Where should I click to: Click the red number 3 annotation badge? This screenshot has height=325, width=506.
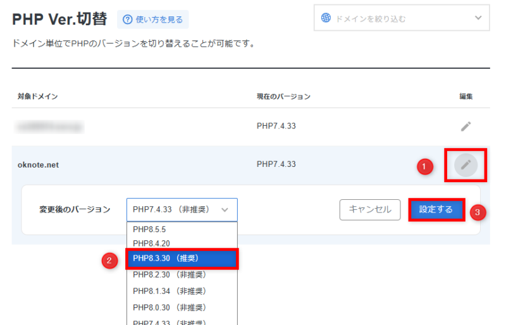(478, 212)
